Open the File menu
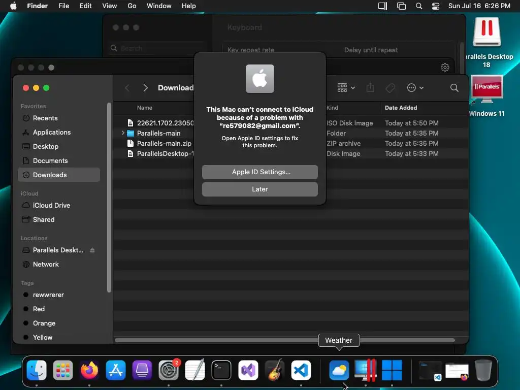This screenshot has height=390, width=520. click(63, 6)
